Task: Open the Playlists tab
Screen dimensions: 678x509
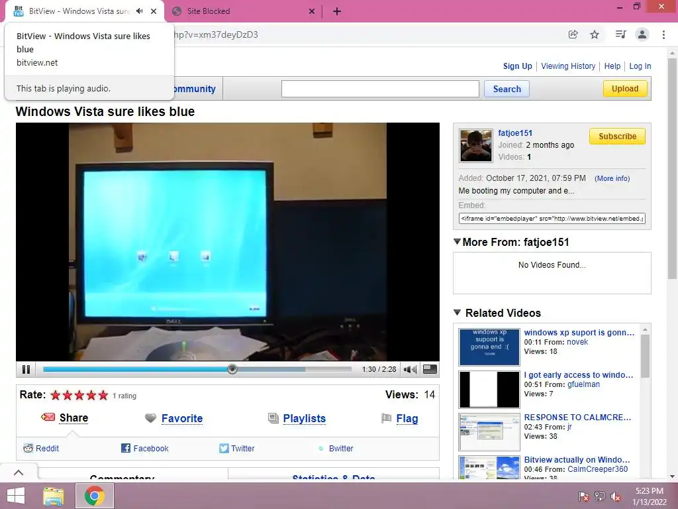Action: (305, 419)
